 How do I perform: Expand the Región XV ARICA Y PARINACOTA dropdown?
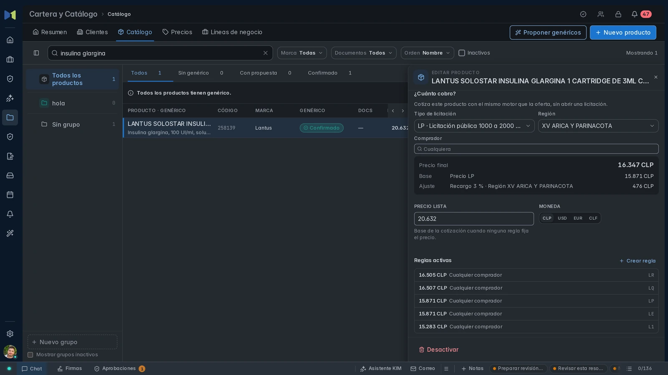pos(598,126)
